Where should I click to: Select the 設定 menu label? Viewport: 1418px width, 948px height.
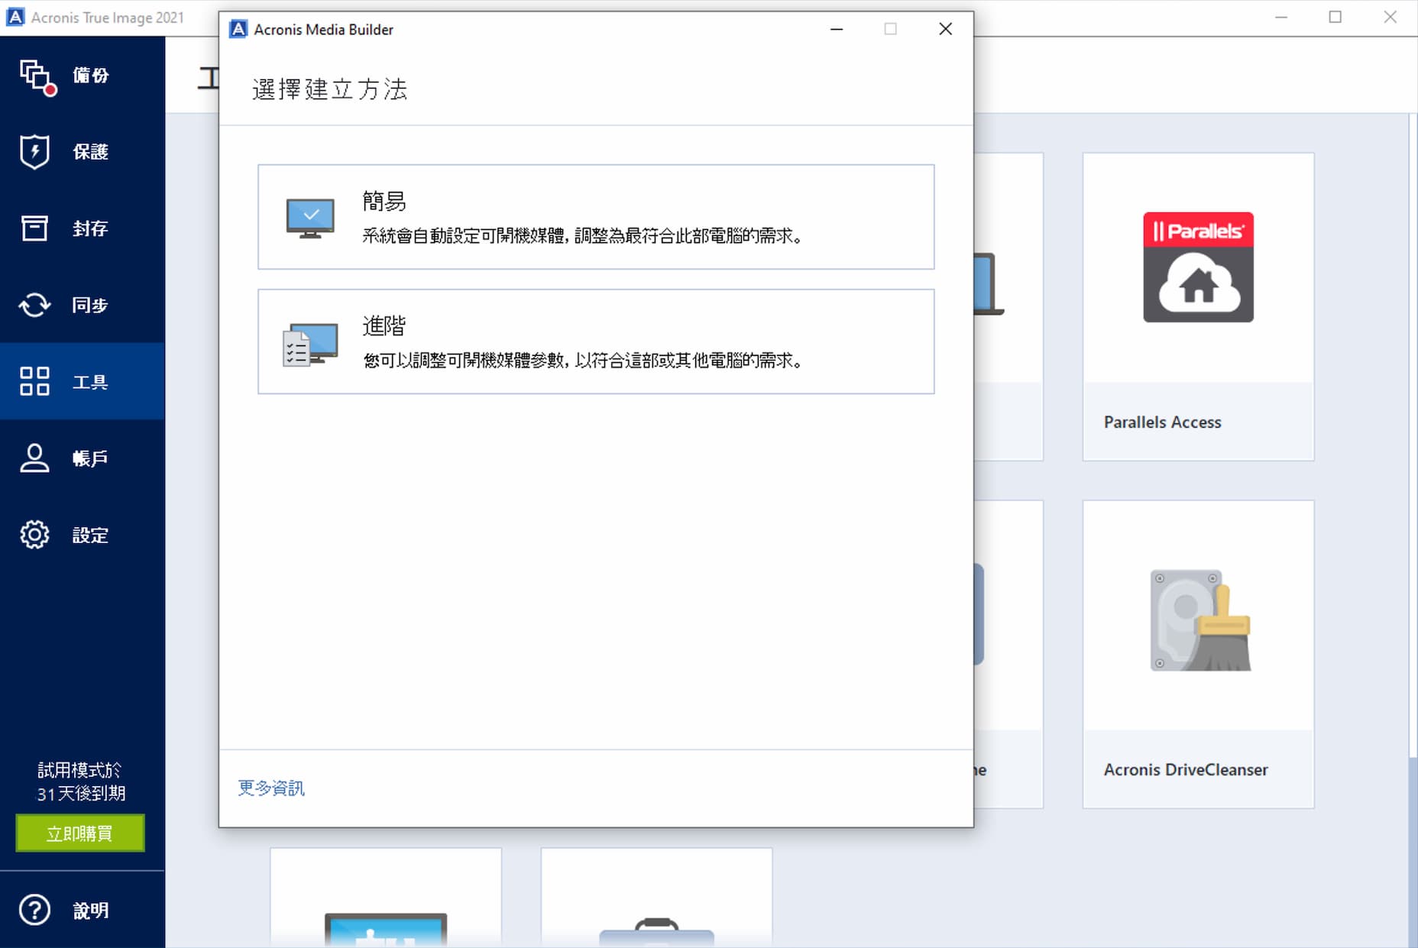click(91, 535)
